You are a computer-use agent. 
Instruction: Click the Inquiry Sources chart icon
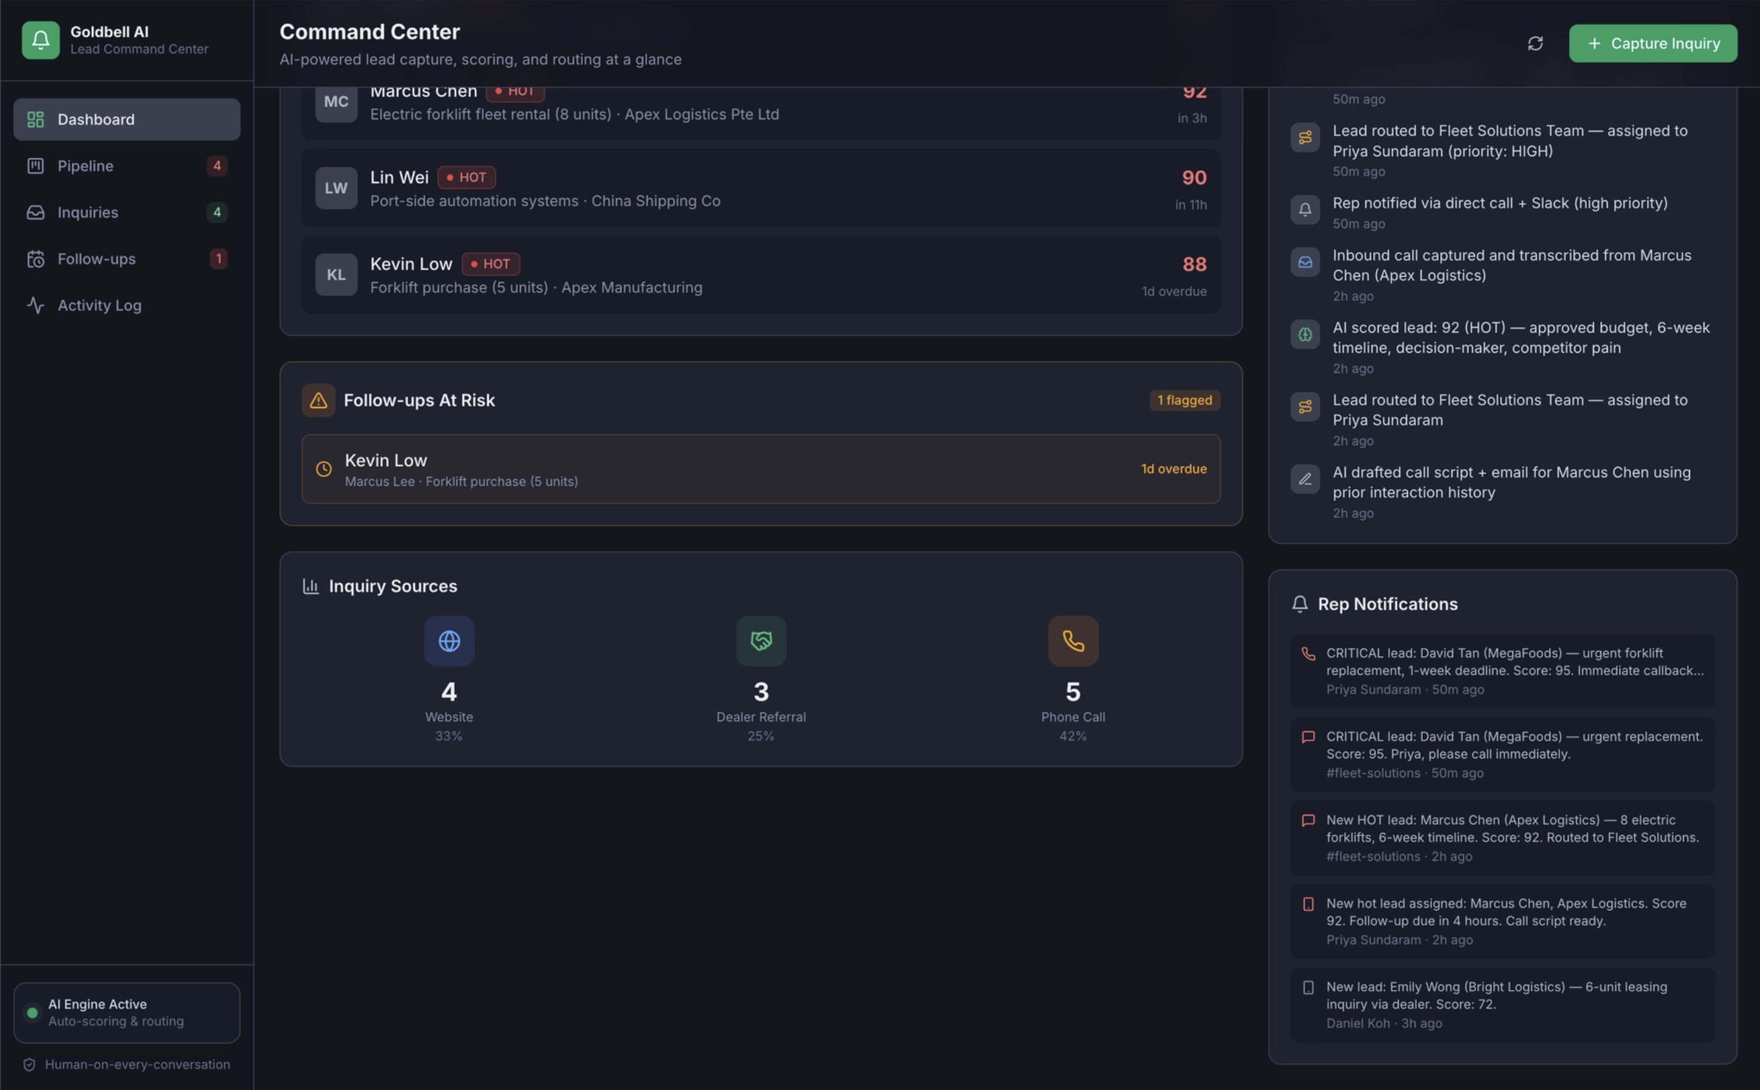pyautogui.click(x=311, y=586)
